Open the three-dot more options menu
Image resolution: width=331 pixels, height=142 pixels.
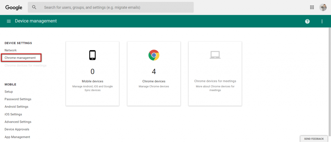(x=322, y=21)
